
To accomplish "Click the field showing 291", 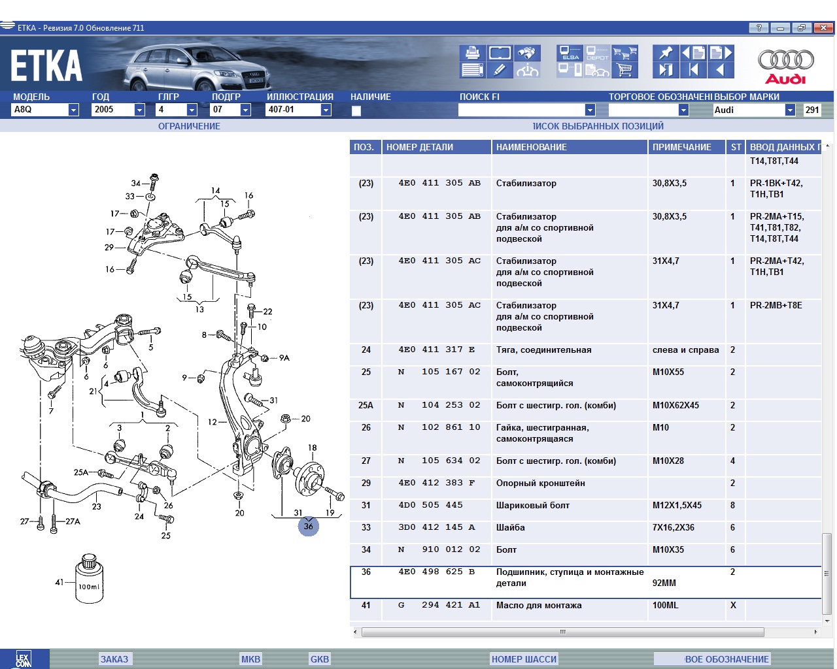I will coord(811,110).
